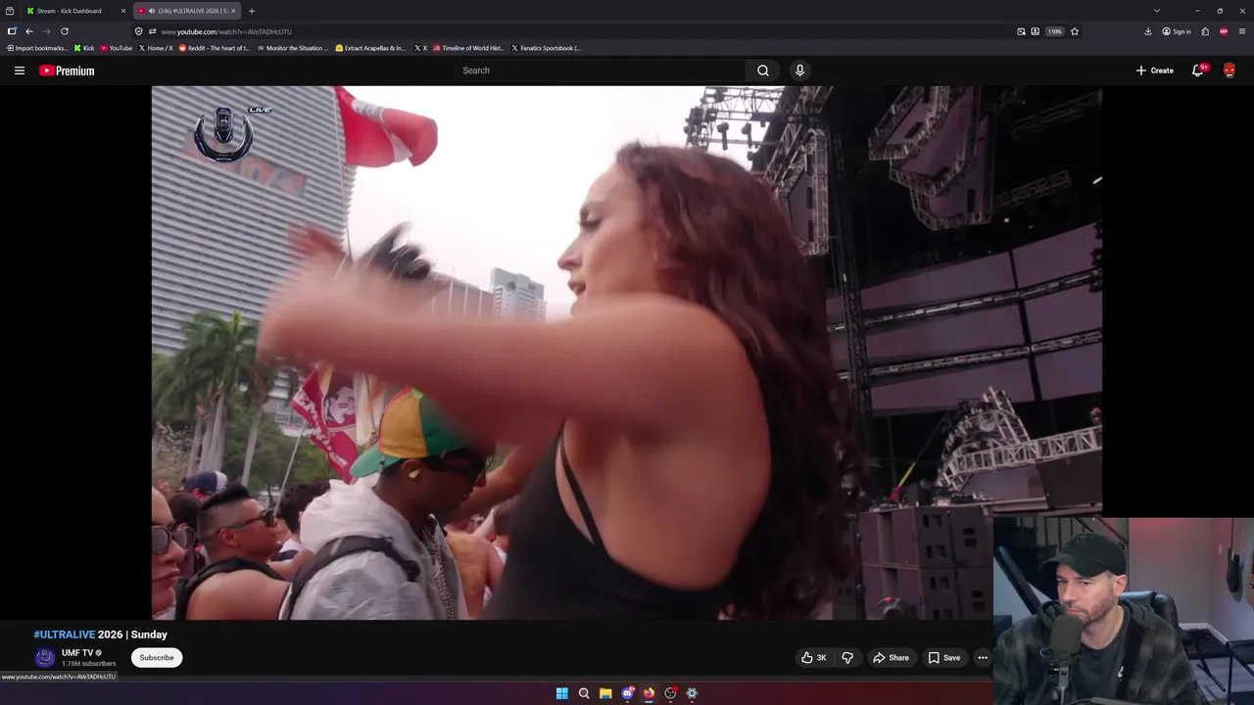Open the Firefox application menu
The width and height of the screenshot is (1254, 705).
point(1242,31)
